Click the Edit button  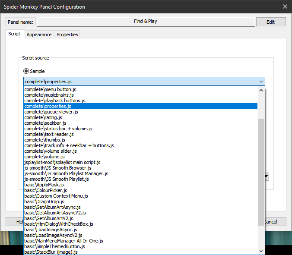(x=271, y=22)
